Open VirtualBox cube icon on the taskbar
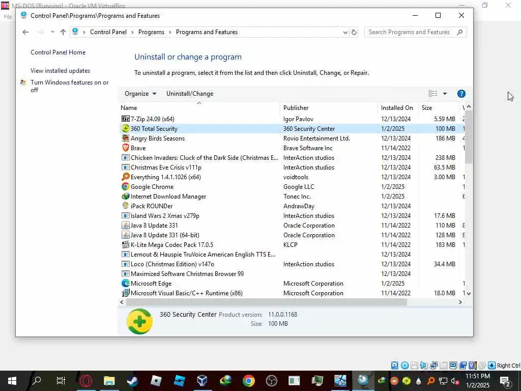This screenshot has width=521, height=391. point(202,381)
